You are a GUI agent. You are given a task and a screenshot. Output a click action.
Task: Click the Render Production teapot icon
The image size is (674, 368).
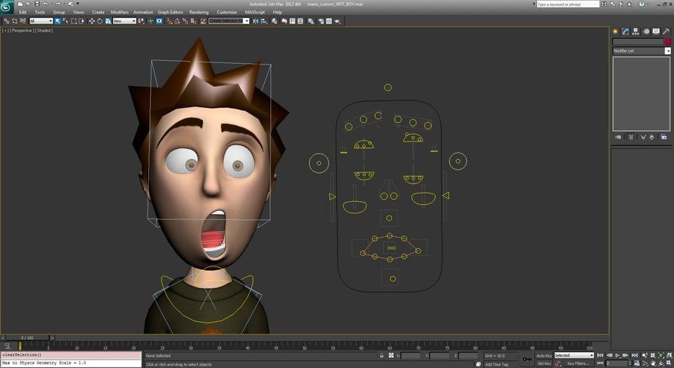[x=338, y=21]
